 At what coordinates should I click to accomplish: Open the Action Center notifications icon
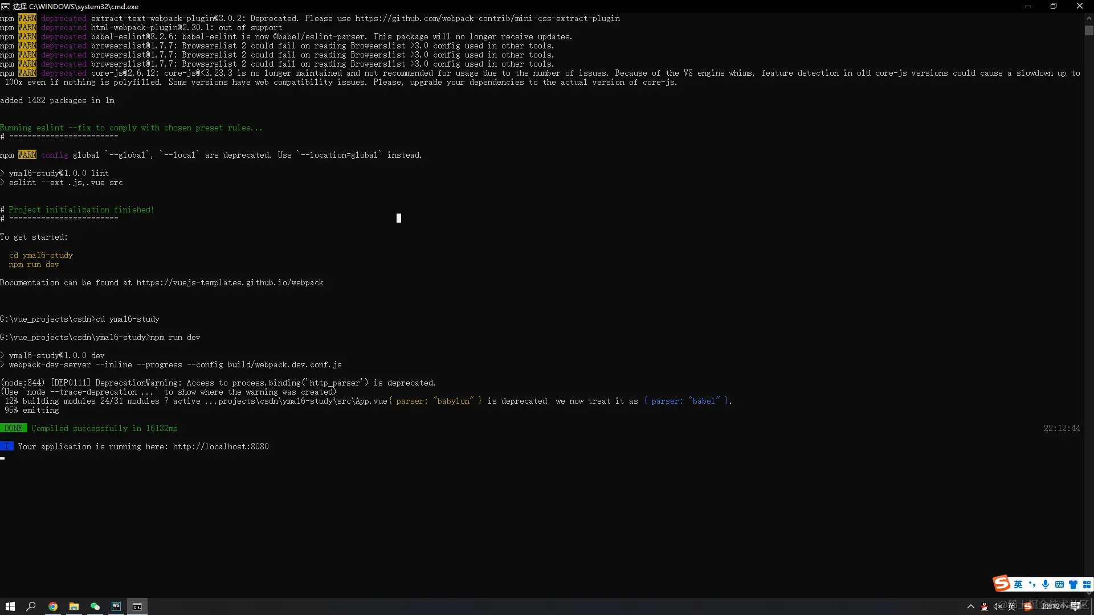click(x=1075, y=606)
